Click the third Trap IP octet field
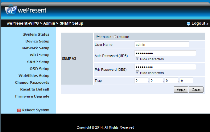 coord(171,81)
